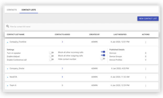163x98 pixels.
Task: Open actions menu for Company_Frontline row
Action: tap(145, 42)
